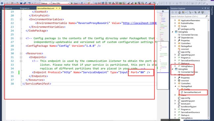Select Controllers folder under VotingWeb
Image resolution: width=214 pixels, height=121 pixels.
[x=186, y=84]
